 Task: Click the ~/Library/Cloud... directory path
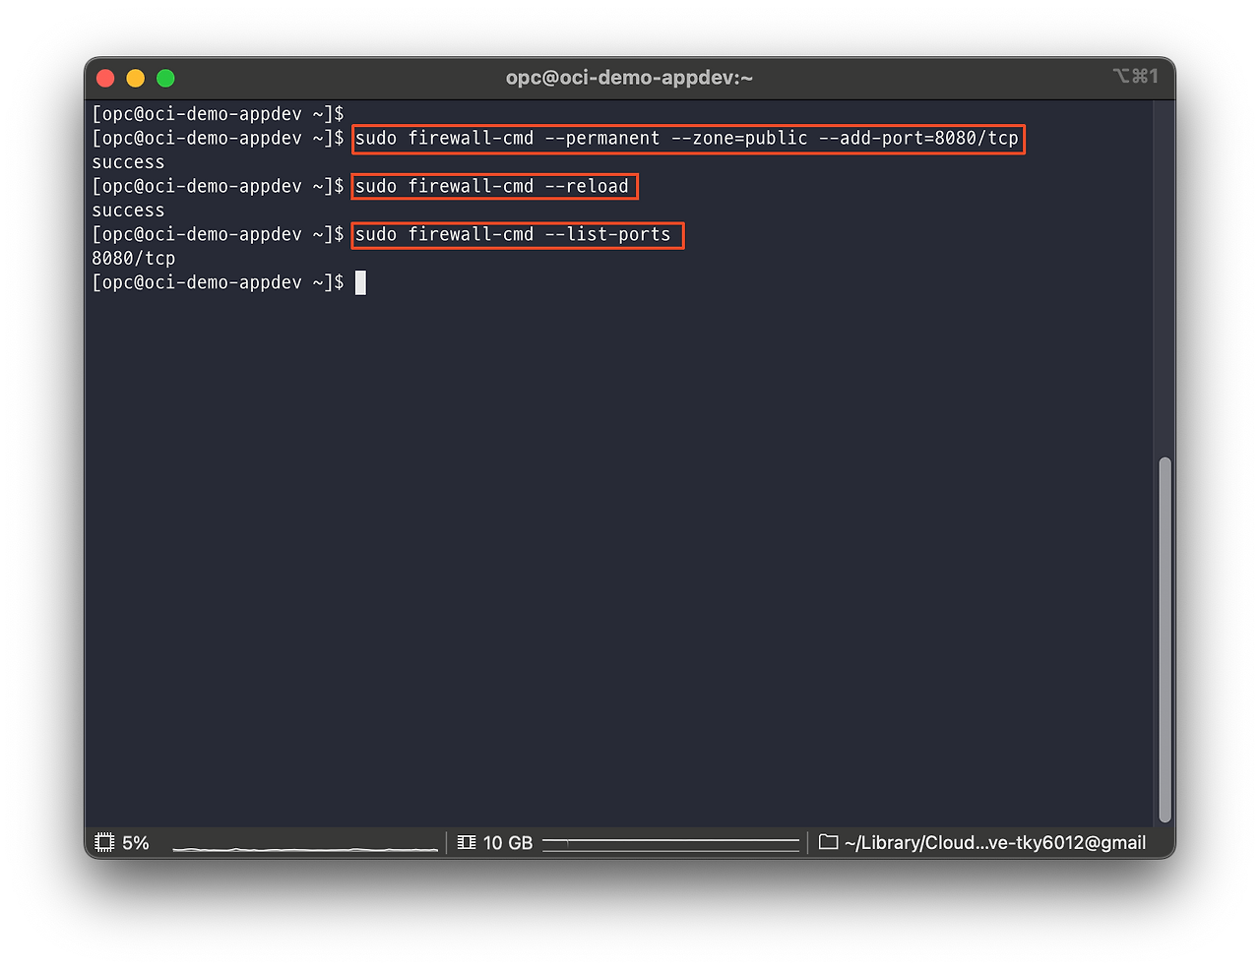[994, 843]
